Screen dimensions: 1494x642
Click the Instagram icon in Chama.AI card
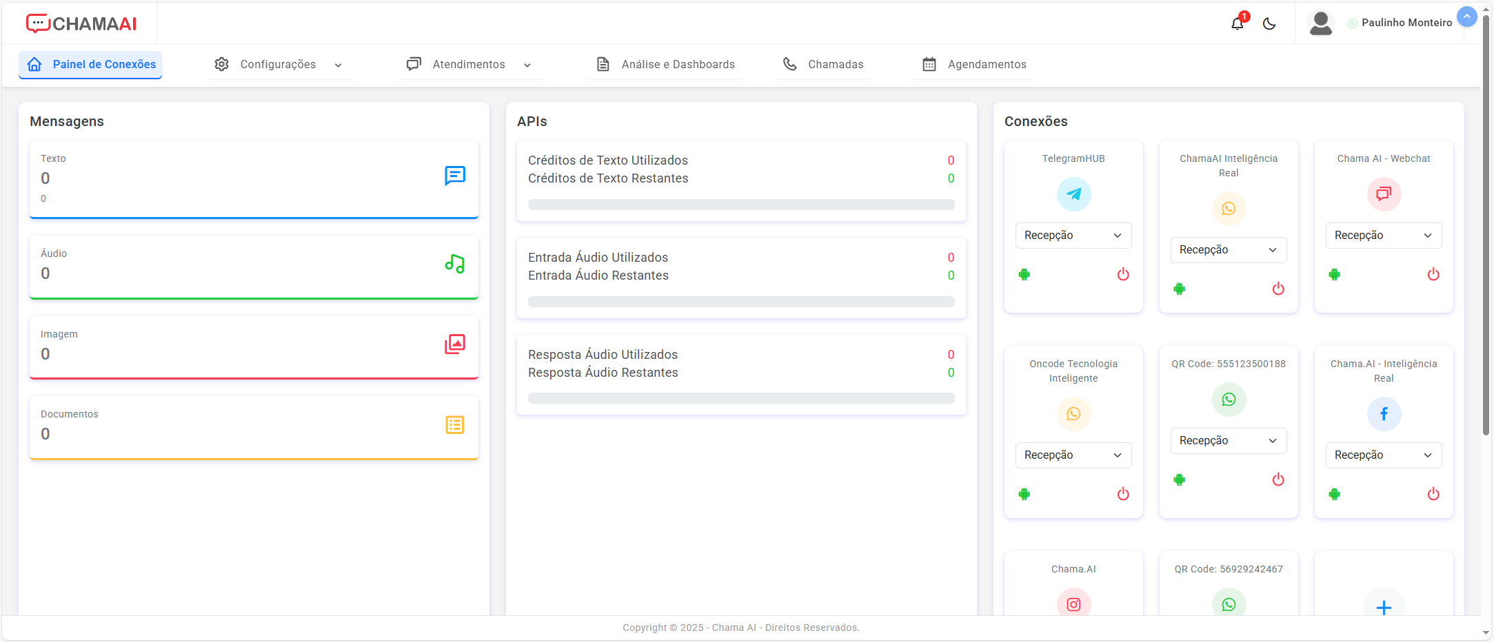point(1073,604)
